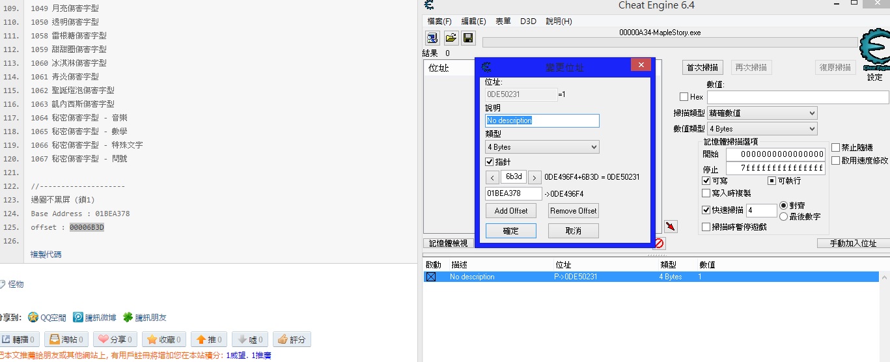Open the 類型 4 Bytes dropdown in dialog
The height and width of the screenshot is (362, 890).
542,147
